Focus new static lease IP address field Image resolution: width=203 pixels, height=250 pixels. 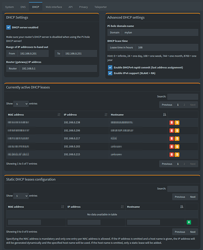click(x=84, y=222)
